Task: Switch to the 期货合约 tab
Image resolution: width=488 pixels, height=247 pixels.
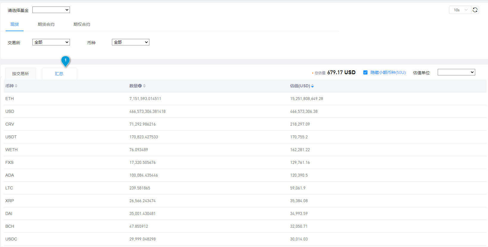Action: tap(46, 24)
